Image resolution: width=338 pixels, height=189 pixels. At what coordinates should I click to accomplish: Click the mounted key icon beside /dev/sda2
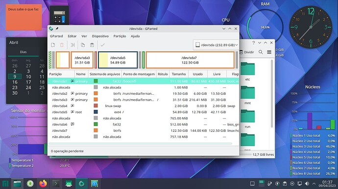(72, 93)
